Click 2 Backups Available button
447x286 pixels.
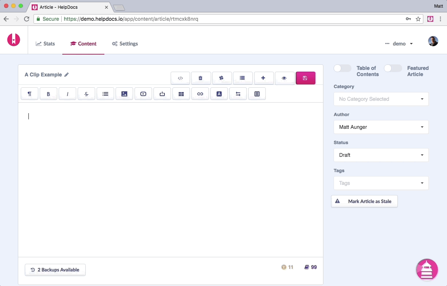point(55,270)
